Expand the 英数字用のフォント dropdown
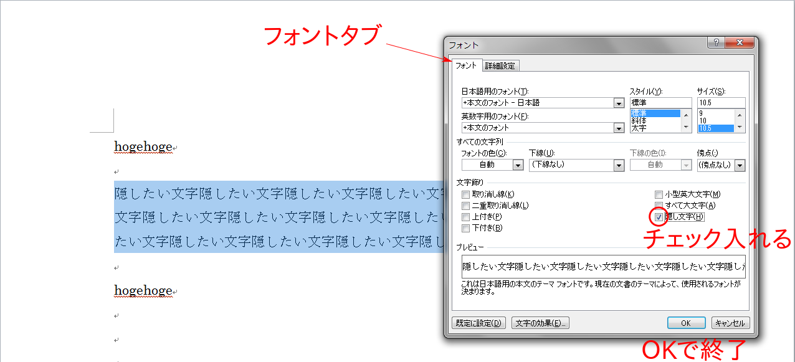The height and width of the screenshot is (362, 795). (619, 128)
